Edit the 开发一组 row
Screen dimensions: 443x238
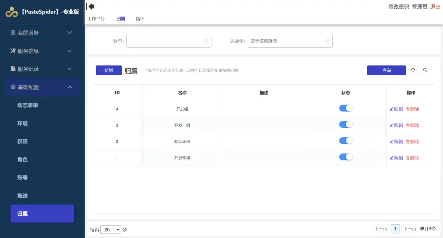[x=396, y=125]
